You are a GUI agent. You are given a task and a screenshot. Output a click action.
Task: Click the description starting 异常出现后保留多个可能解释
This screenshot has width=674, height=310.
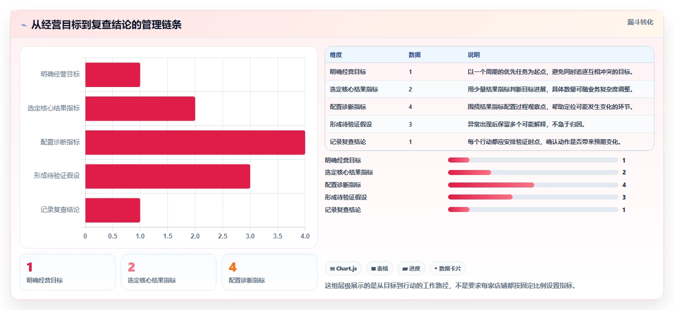point(526,124)
